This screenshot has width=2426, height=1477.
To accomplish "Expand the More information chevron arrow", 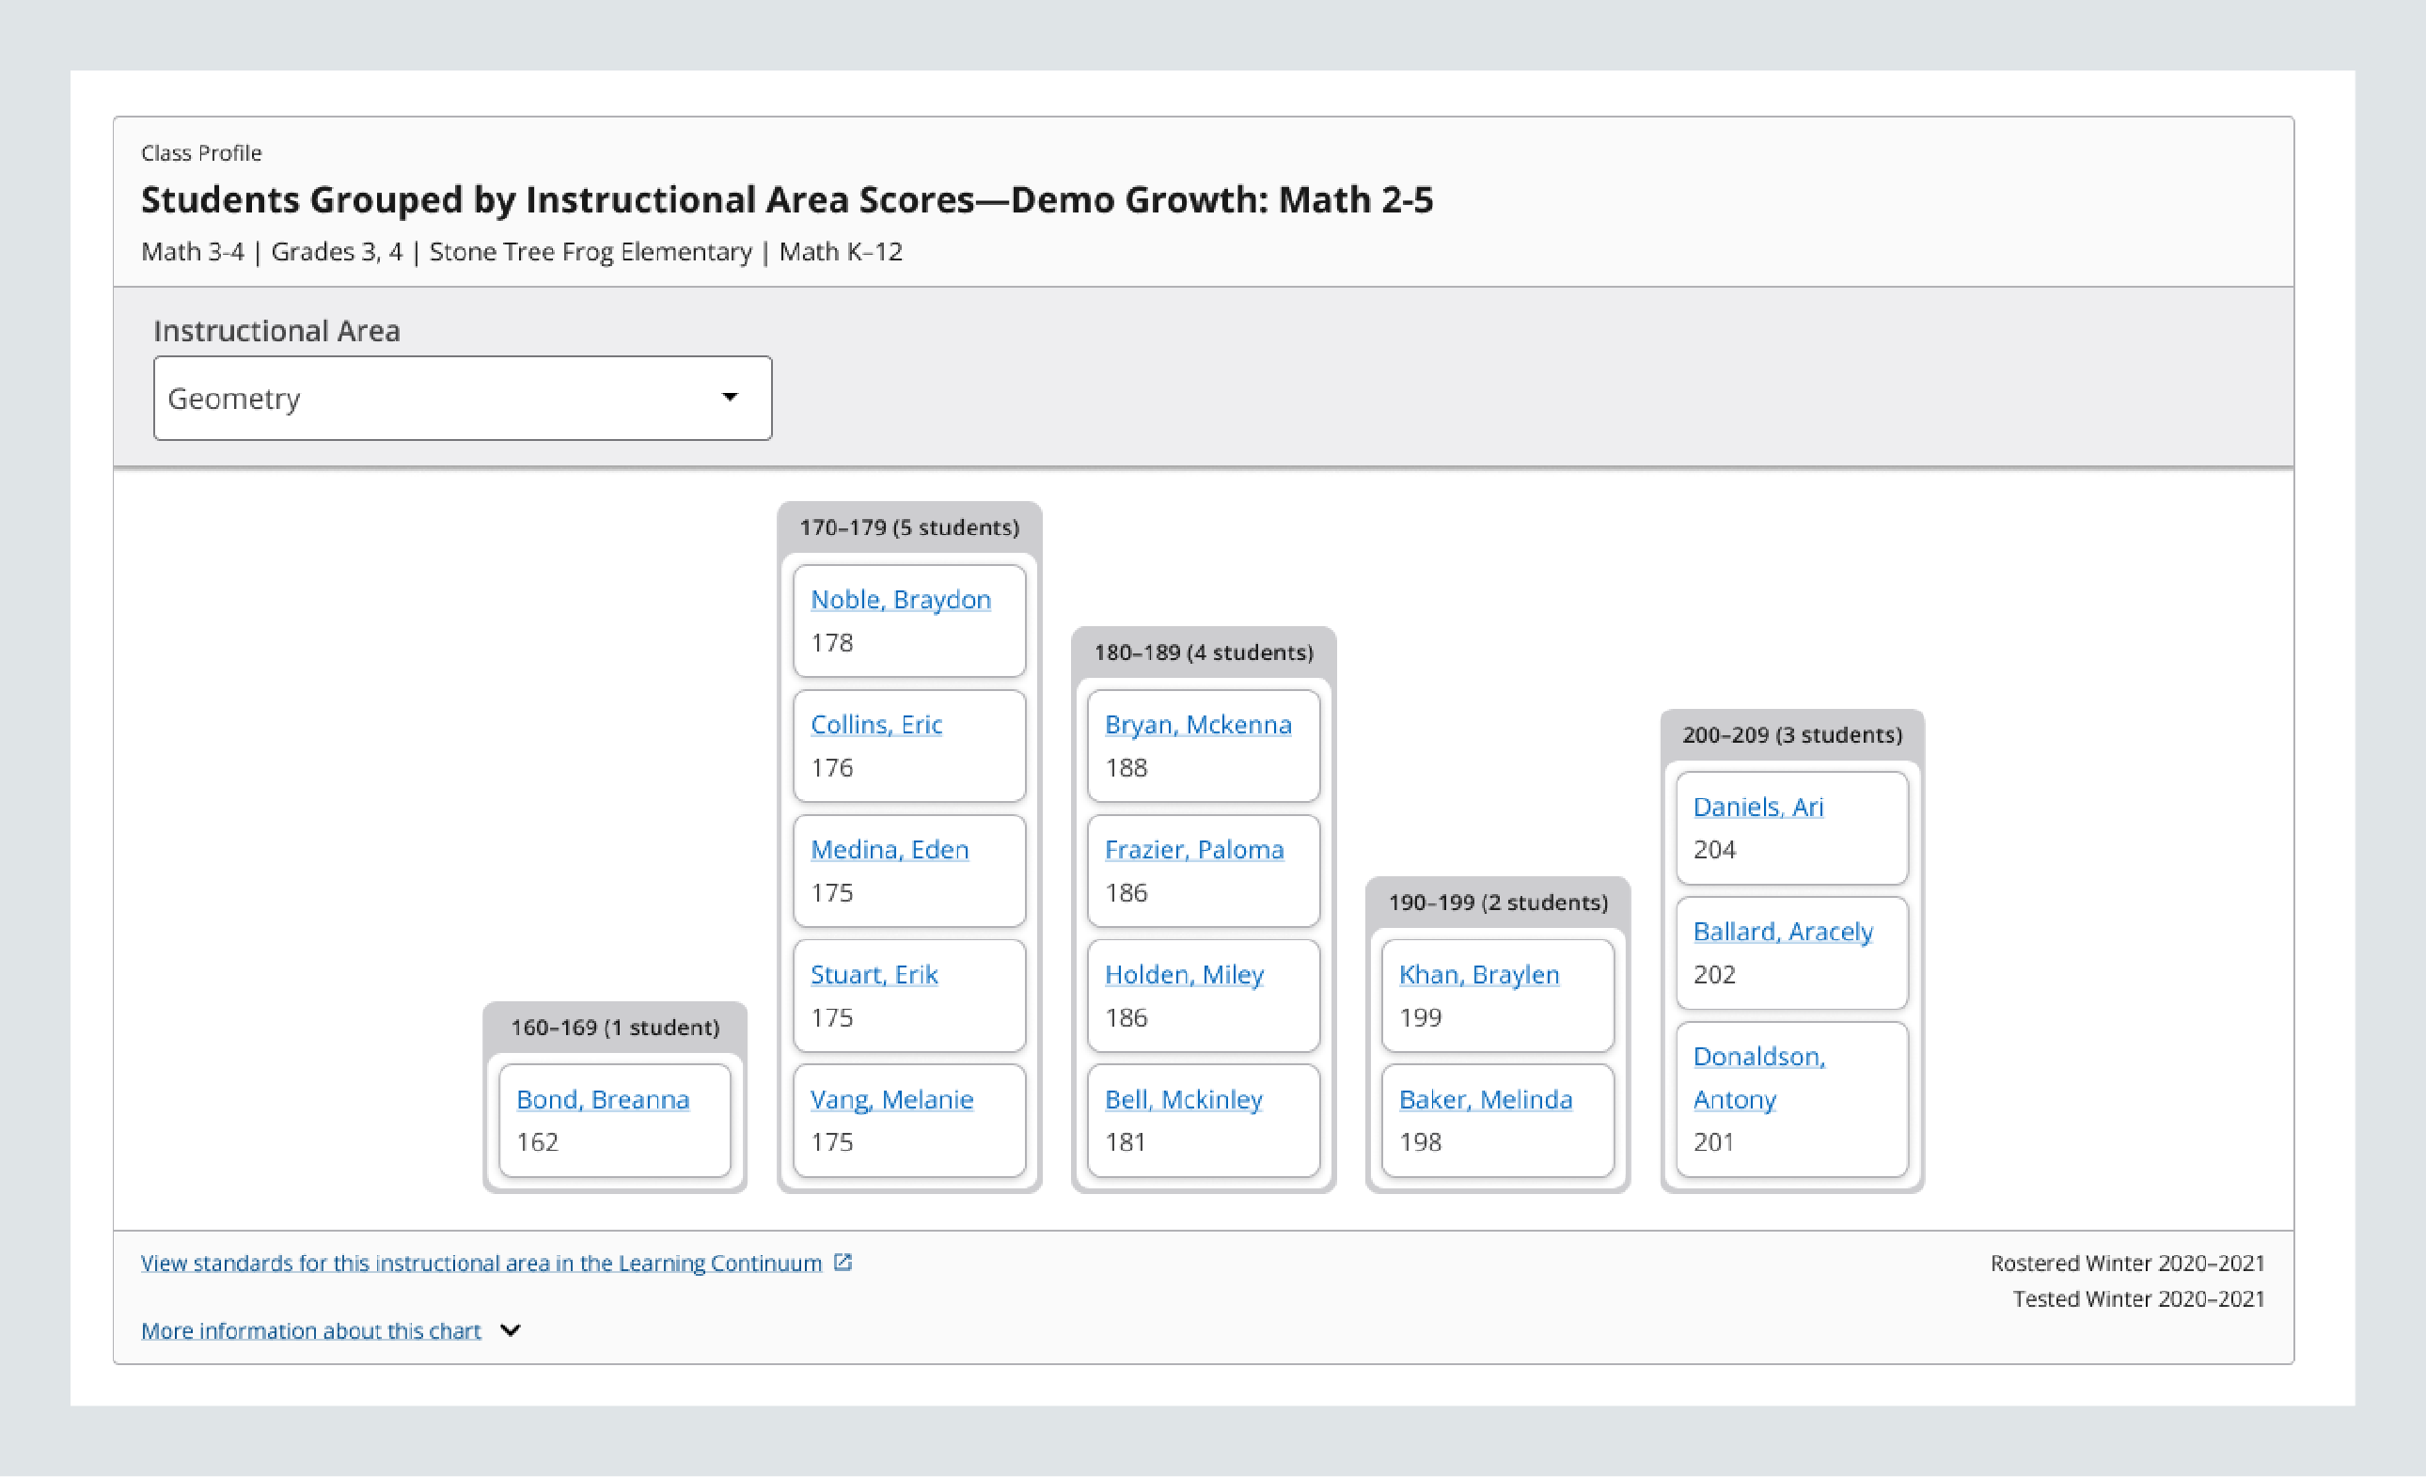I will click(510, 1330).
